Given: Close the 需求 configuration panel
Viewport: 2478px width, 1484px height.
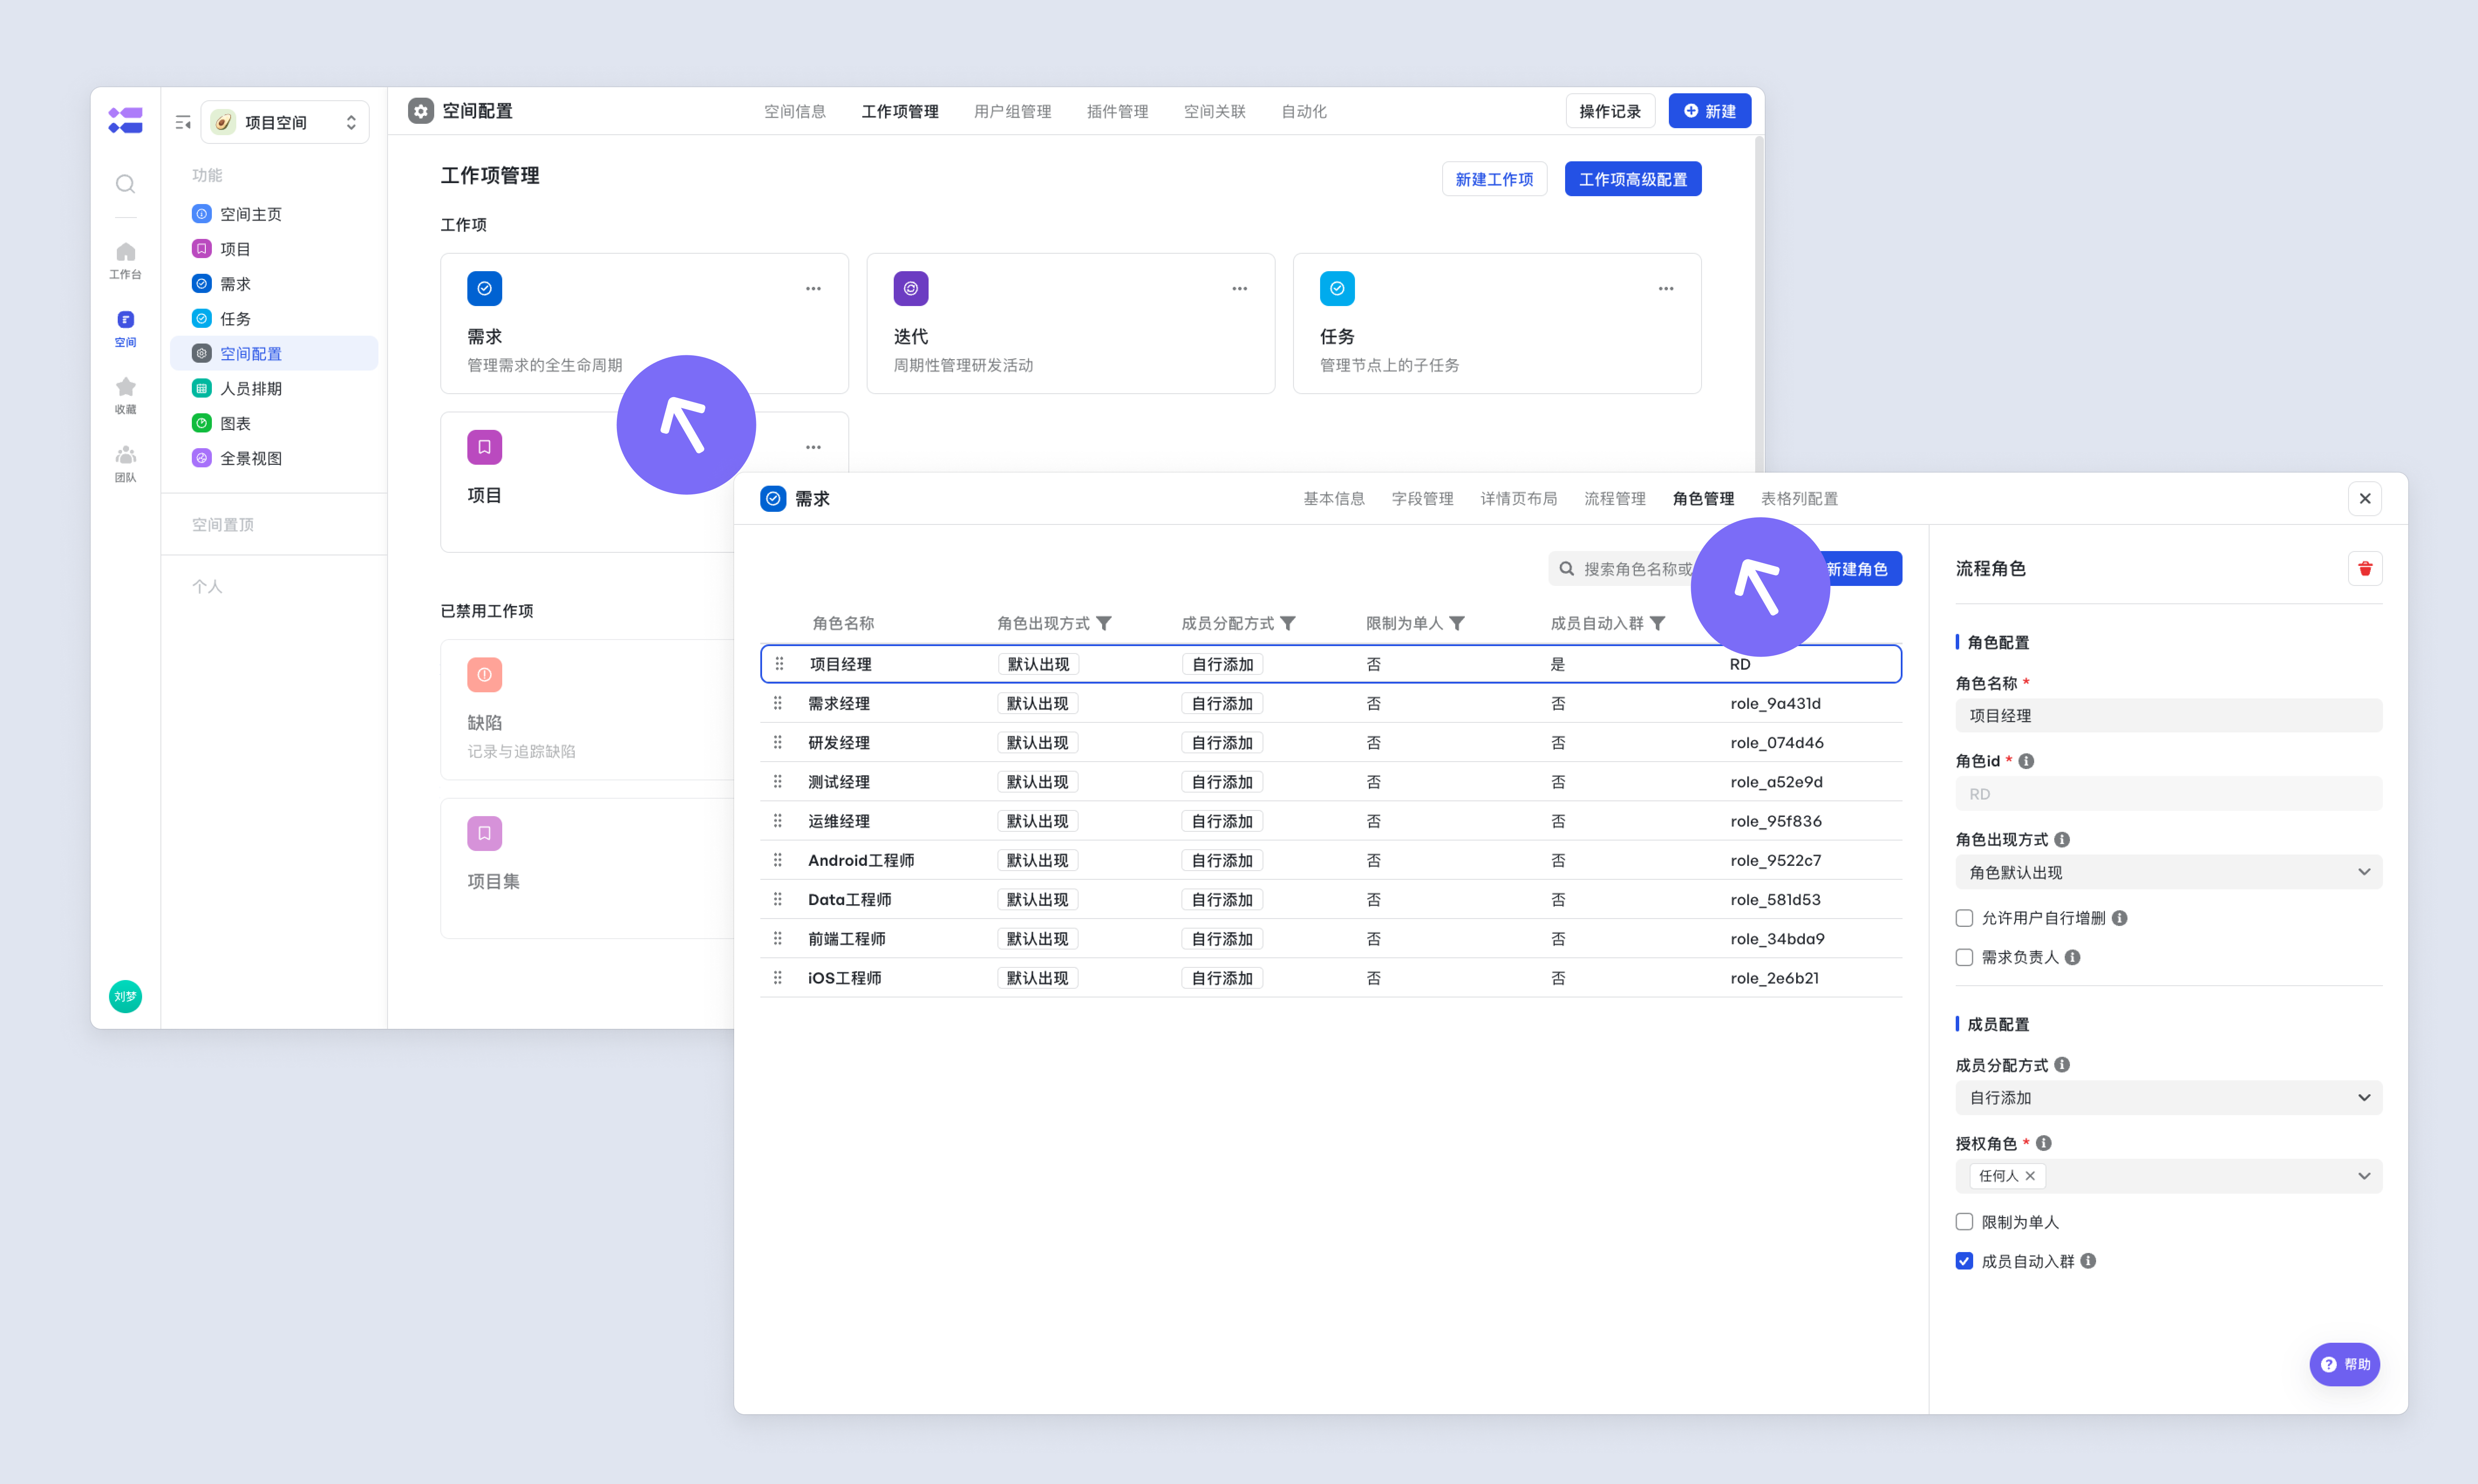Looking at the screenshot, I should tap(2364, 499).
